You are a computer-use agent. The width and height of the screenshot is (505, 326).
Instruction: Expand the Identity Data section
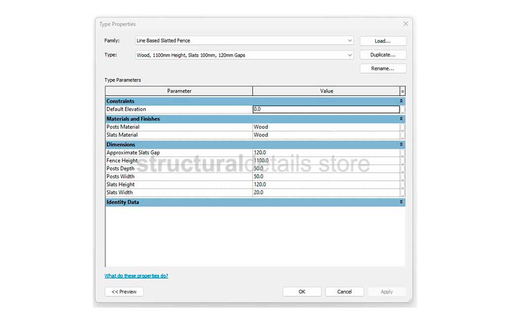click(401, 202)
